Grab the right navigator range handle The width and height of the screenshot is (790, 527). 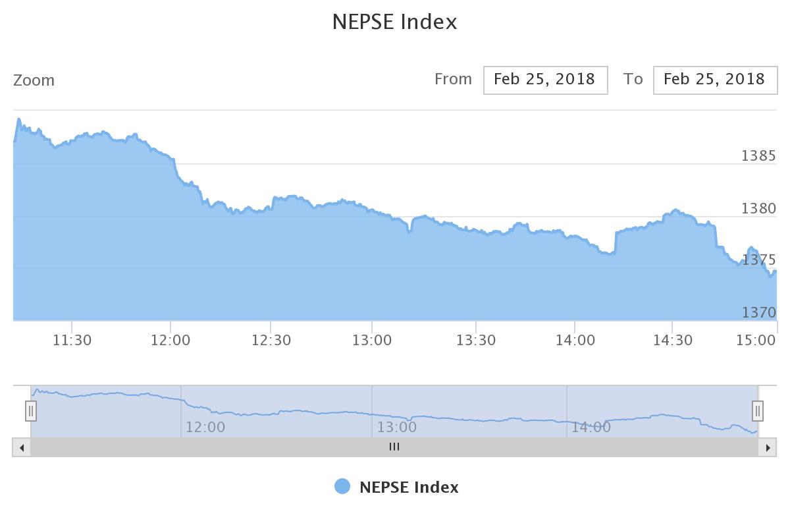(758, 411)
